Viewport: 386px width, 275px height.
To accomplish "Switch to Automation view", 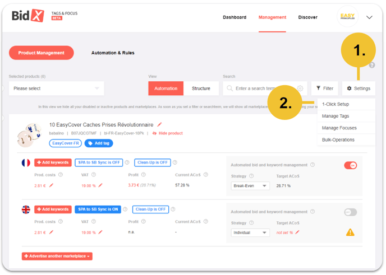I will click(x=166, y=88).
